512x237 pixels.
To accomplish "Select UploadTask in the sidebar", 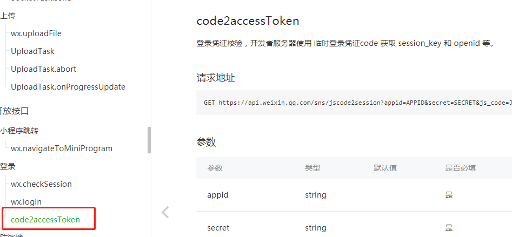I will coord(32,51).
